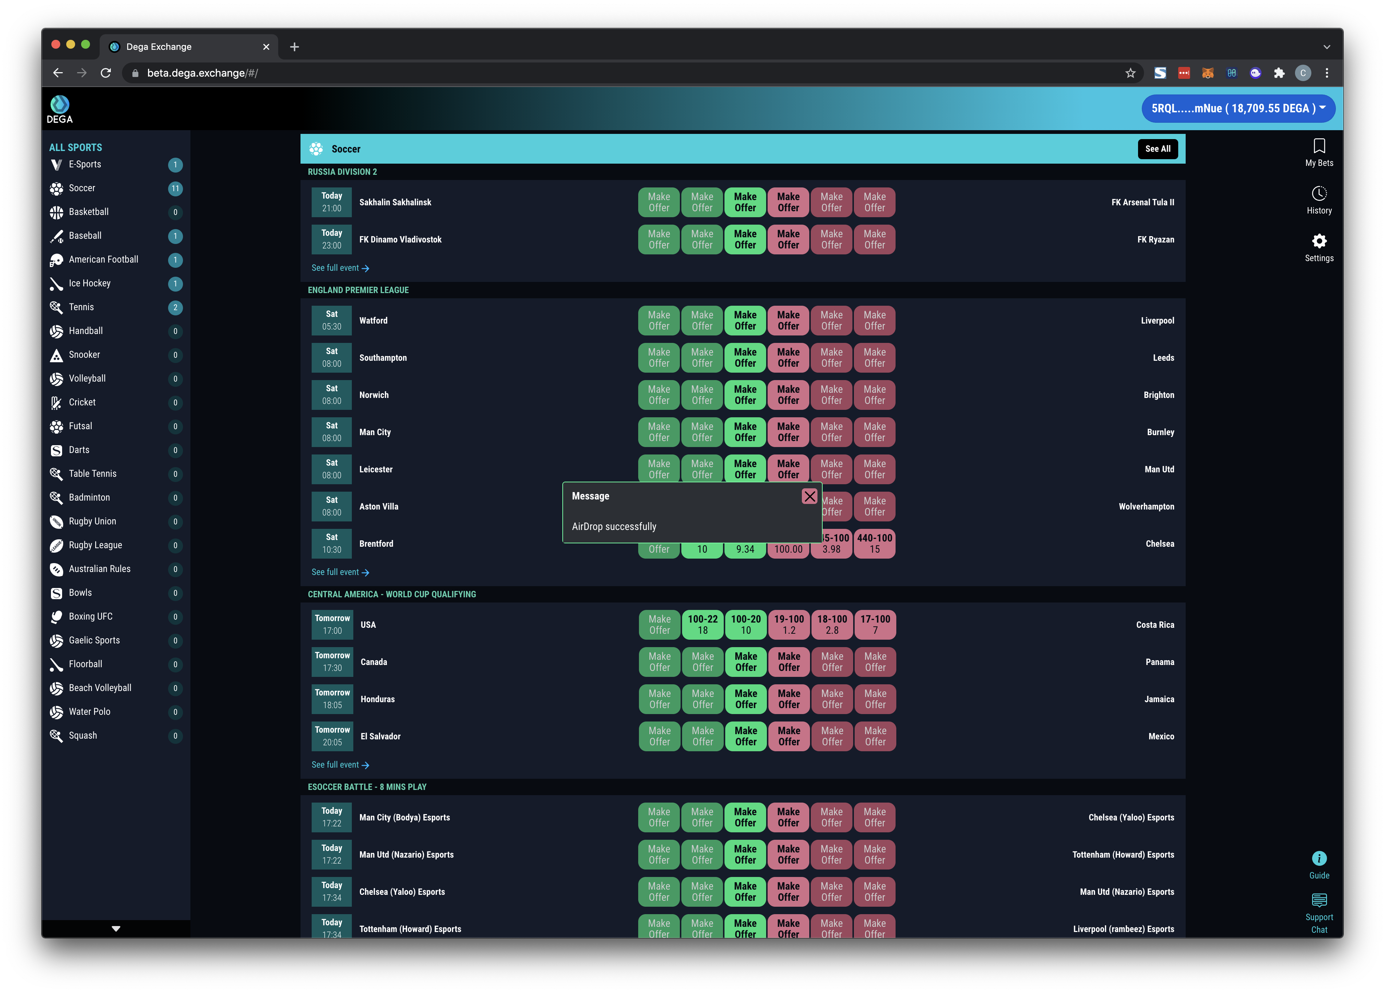The image size is (1385, 993).
Task: Select Ice Hockey in sports sidebar
Action: [89, 283]
